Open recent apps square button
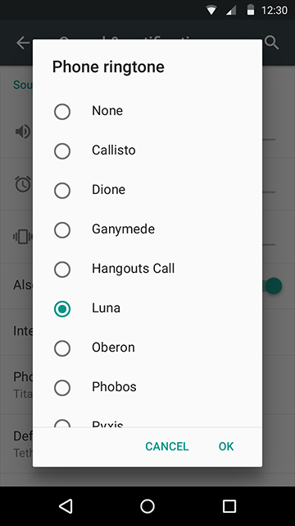 (229, 506)
